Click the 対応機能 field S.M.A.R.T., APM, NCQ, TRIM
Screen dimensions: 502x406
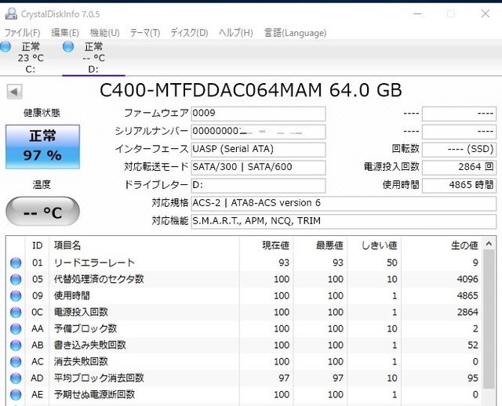tap(344, 221)
